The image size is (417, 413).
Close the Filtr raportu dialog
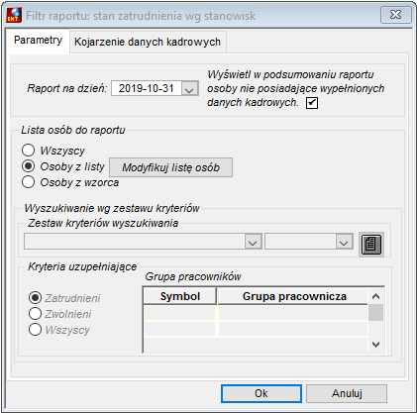[395, 15]
